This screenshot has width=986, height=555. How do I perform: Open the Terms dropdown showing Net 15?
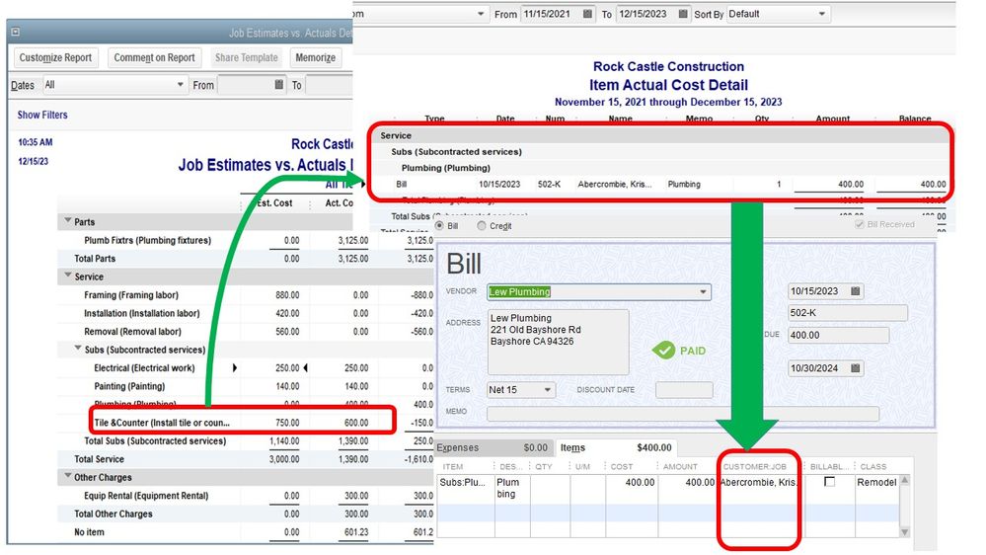pos(521,390)
